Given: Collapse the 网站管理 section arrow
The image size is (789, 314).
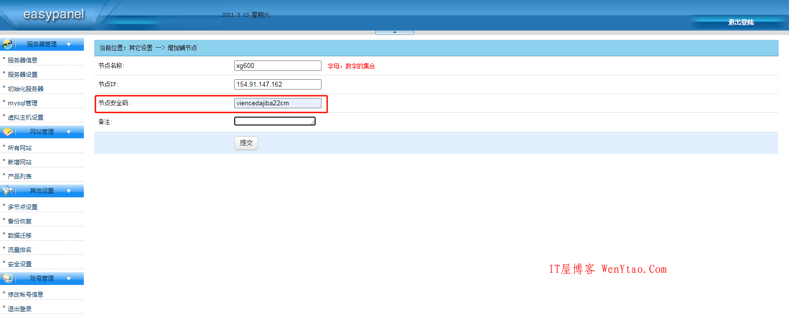Looking at the screenshot, I should tap(69, 132).
